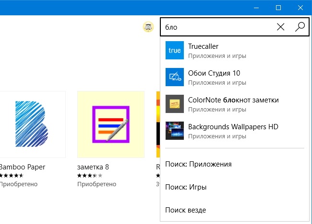312x224 pixels.
Task: Click Приобретено under заметка 8
Action: click(96, 184)
